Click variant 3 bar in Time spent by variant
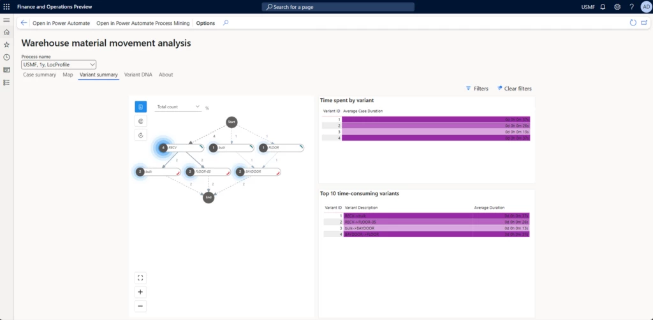This screenshot has height=320, width=653. [436, 132]
